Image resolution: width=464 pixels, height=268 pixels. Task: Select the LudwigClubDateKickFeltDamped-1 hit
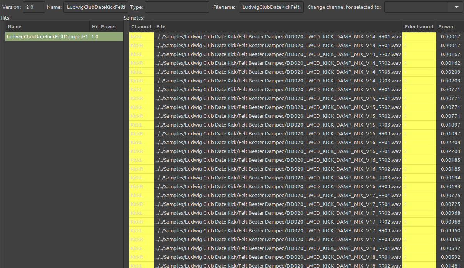coord(47,37)
